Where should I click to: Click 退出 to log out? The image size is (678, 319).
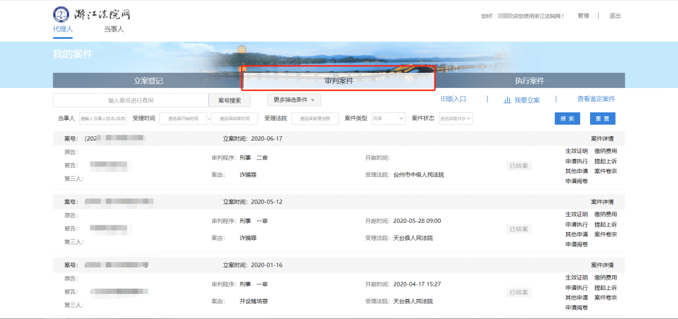615,16
